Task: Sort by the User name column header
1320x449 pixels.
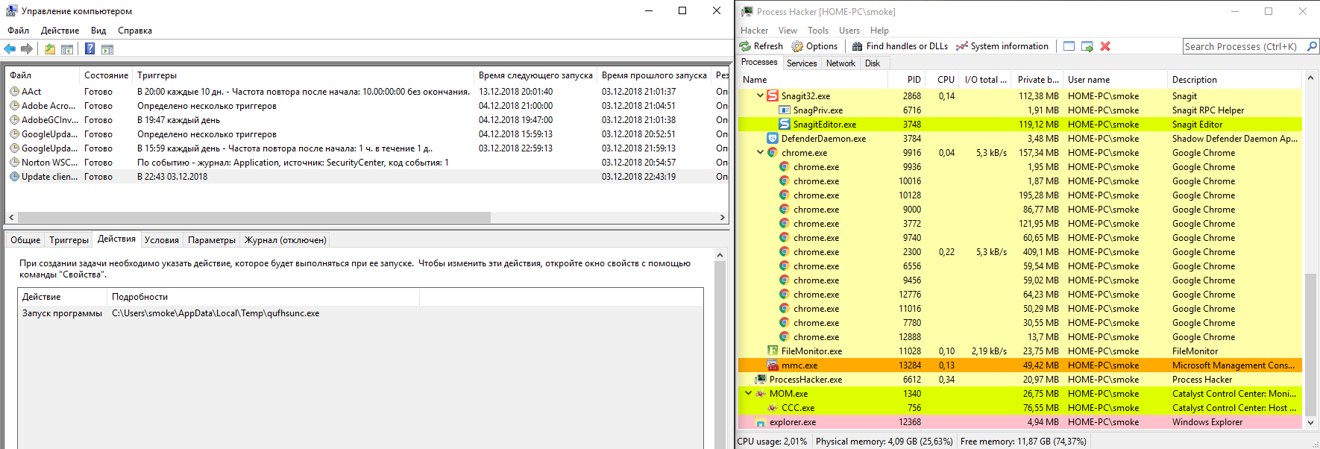Action: [x=1115, y=80]
